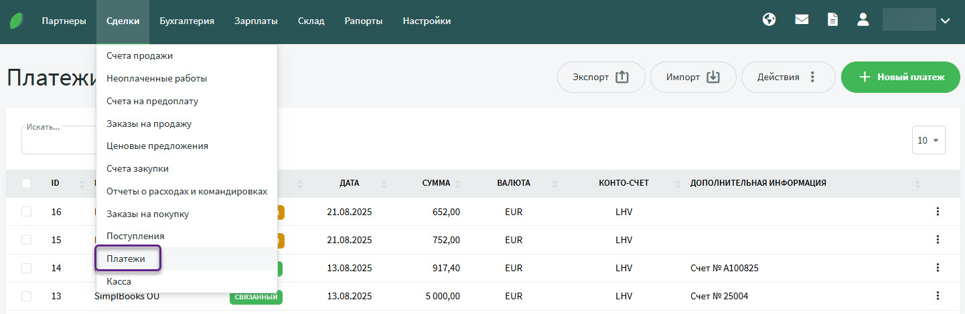
Task: Click the Экспорт button
Action: coord(601,77)
